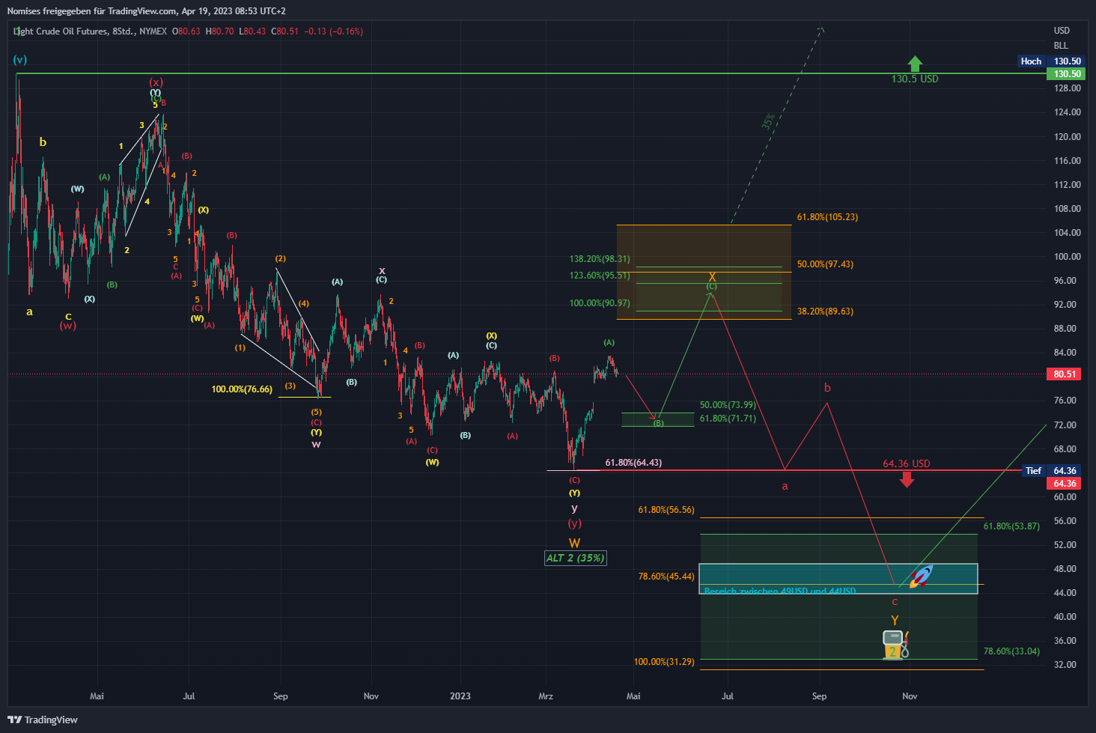This screenshot has width=1096, height=733.
Task: Select the 'Hoch' high price label
Action: (1031, 61)
